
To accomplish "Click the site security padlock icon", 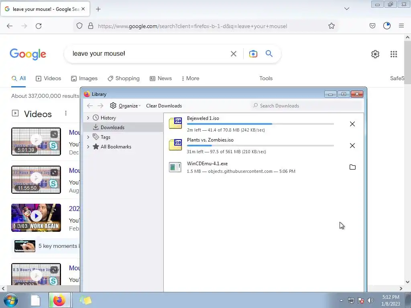I will click(91, 26).
